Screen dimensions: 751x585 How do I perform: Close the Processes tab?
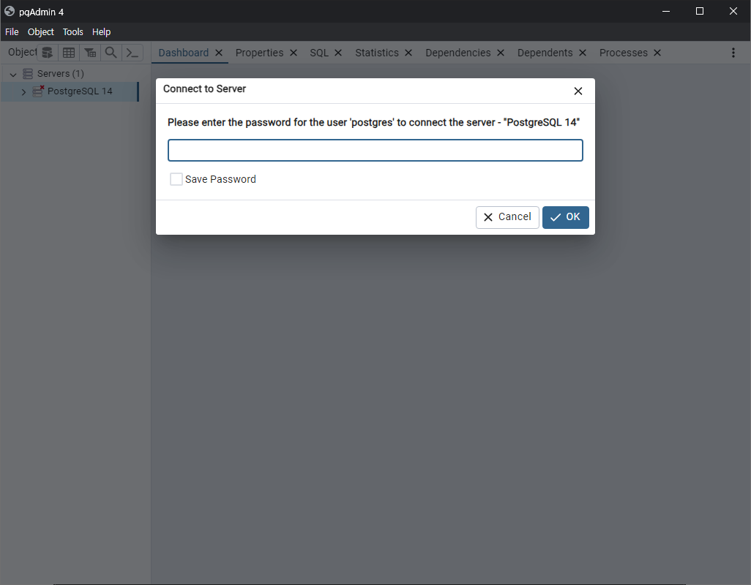[657, 53]
